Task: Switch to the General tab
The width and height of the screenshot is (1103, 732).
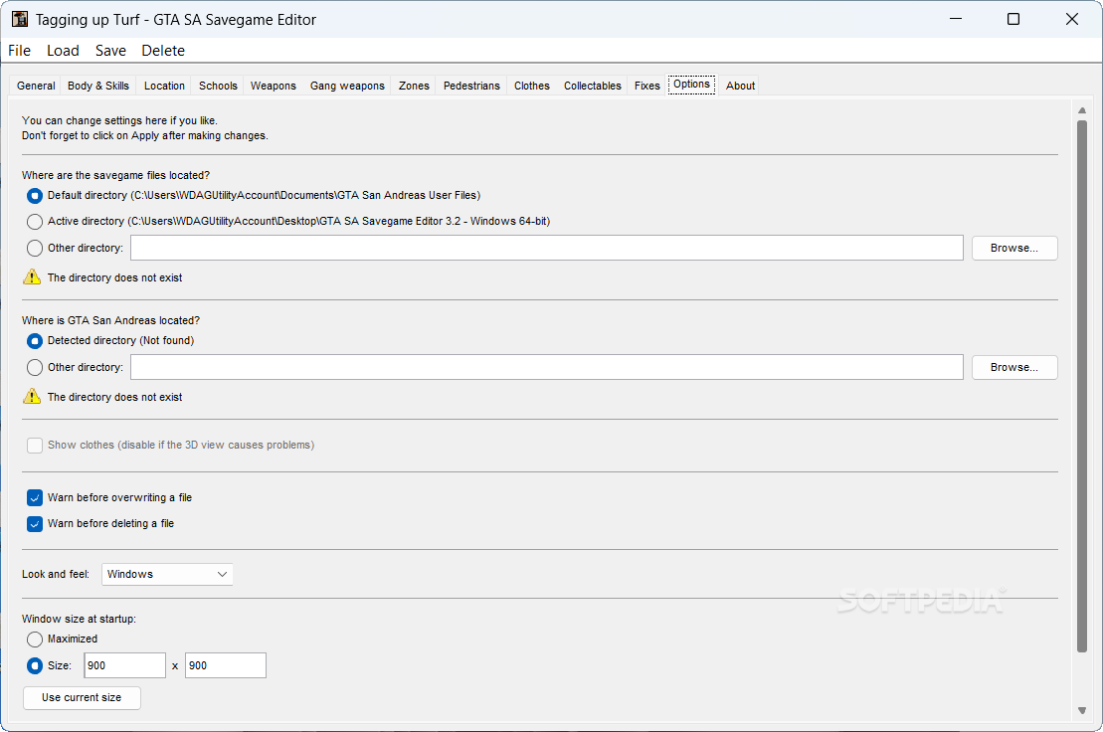Action: [36, 86]
